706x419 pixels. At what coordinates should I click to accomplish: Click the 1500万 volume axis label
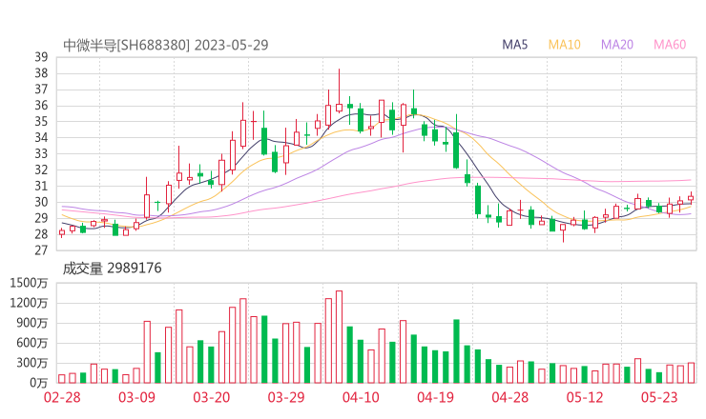coord(29,283)
